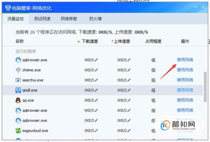Viewport: 210px width, 142px height.
Task: Click the vertical scrollbar thumb of process list
Action: pos(205,87)
